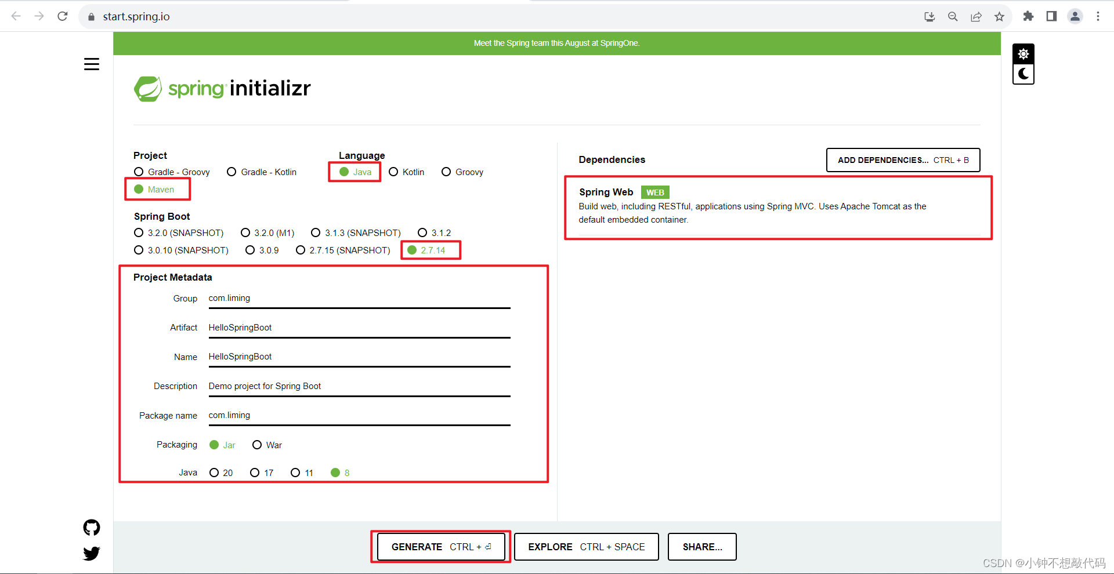Click the Share button
This screenshot has width=1114, height=574.
pyautogui.click(x=702, y=547)
